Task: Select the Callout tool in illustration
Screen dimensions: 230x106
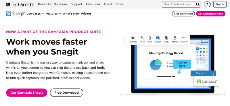Action: [x=158, y=39]
